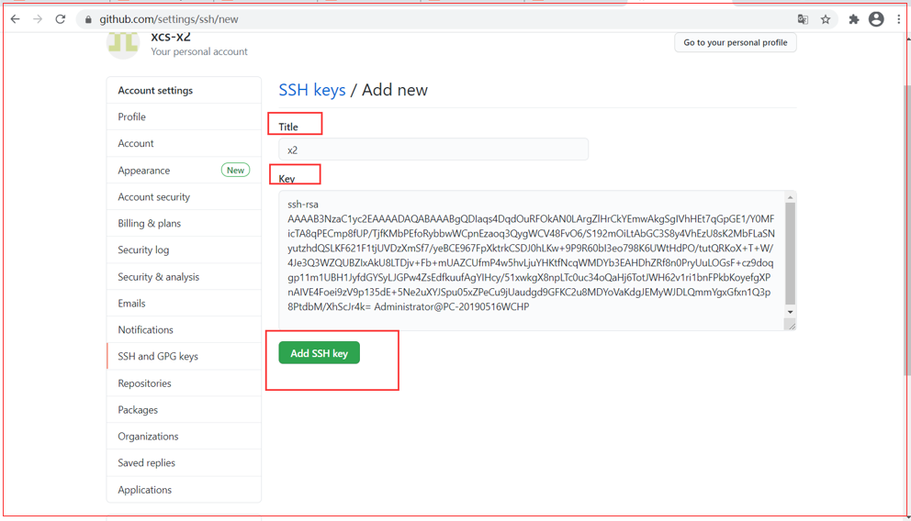Click the browser back arrow

15,19
